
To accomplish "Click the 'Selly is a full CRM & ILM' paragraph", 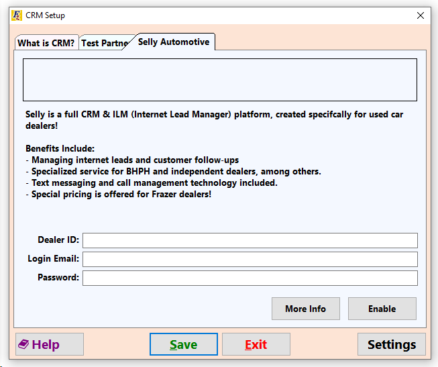I will click(x=214, y=120).
